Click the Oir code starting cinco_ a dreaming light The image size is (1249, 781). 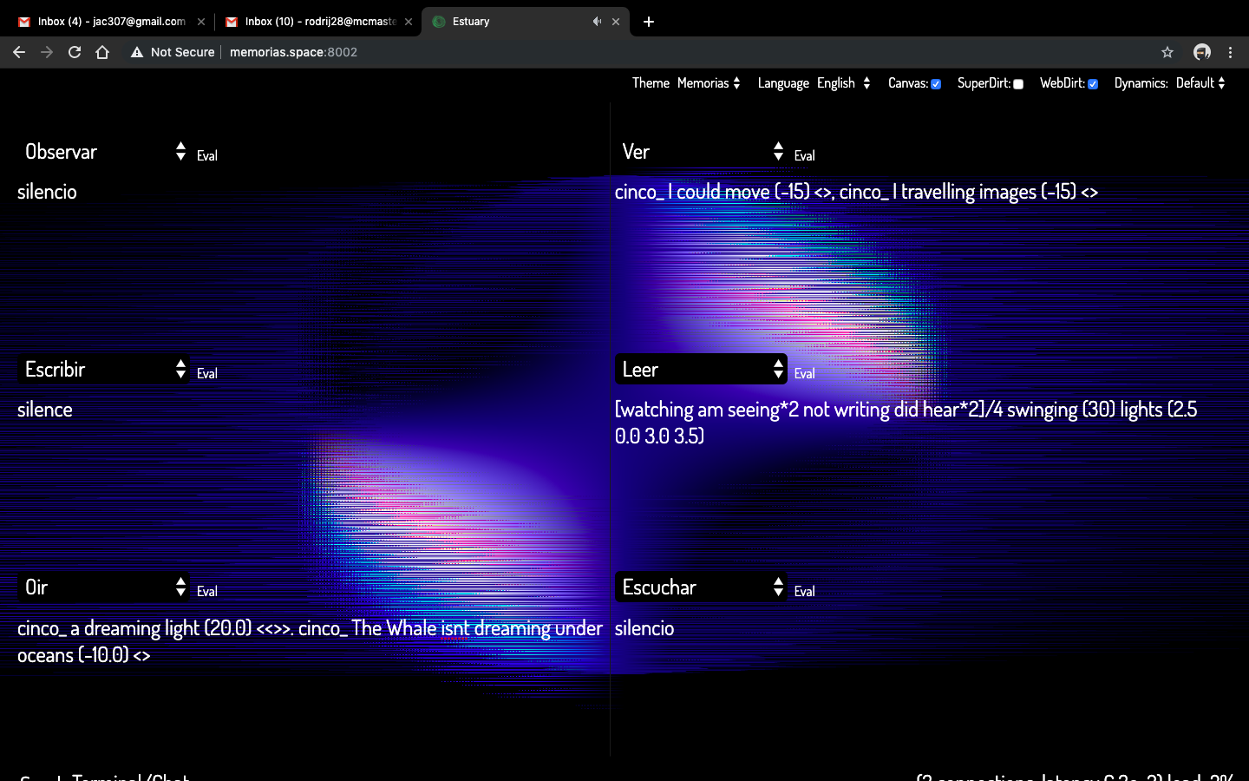[310, 641]
